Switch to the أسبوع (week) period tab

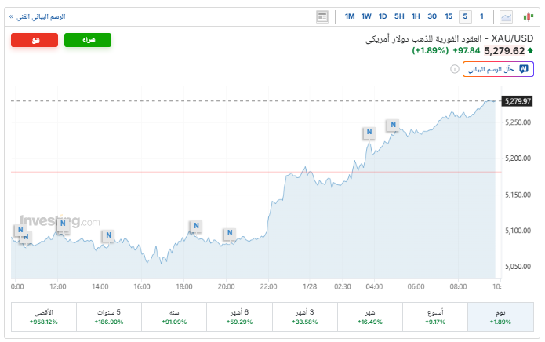434,317
